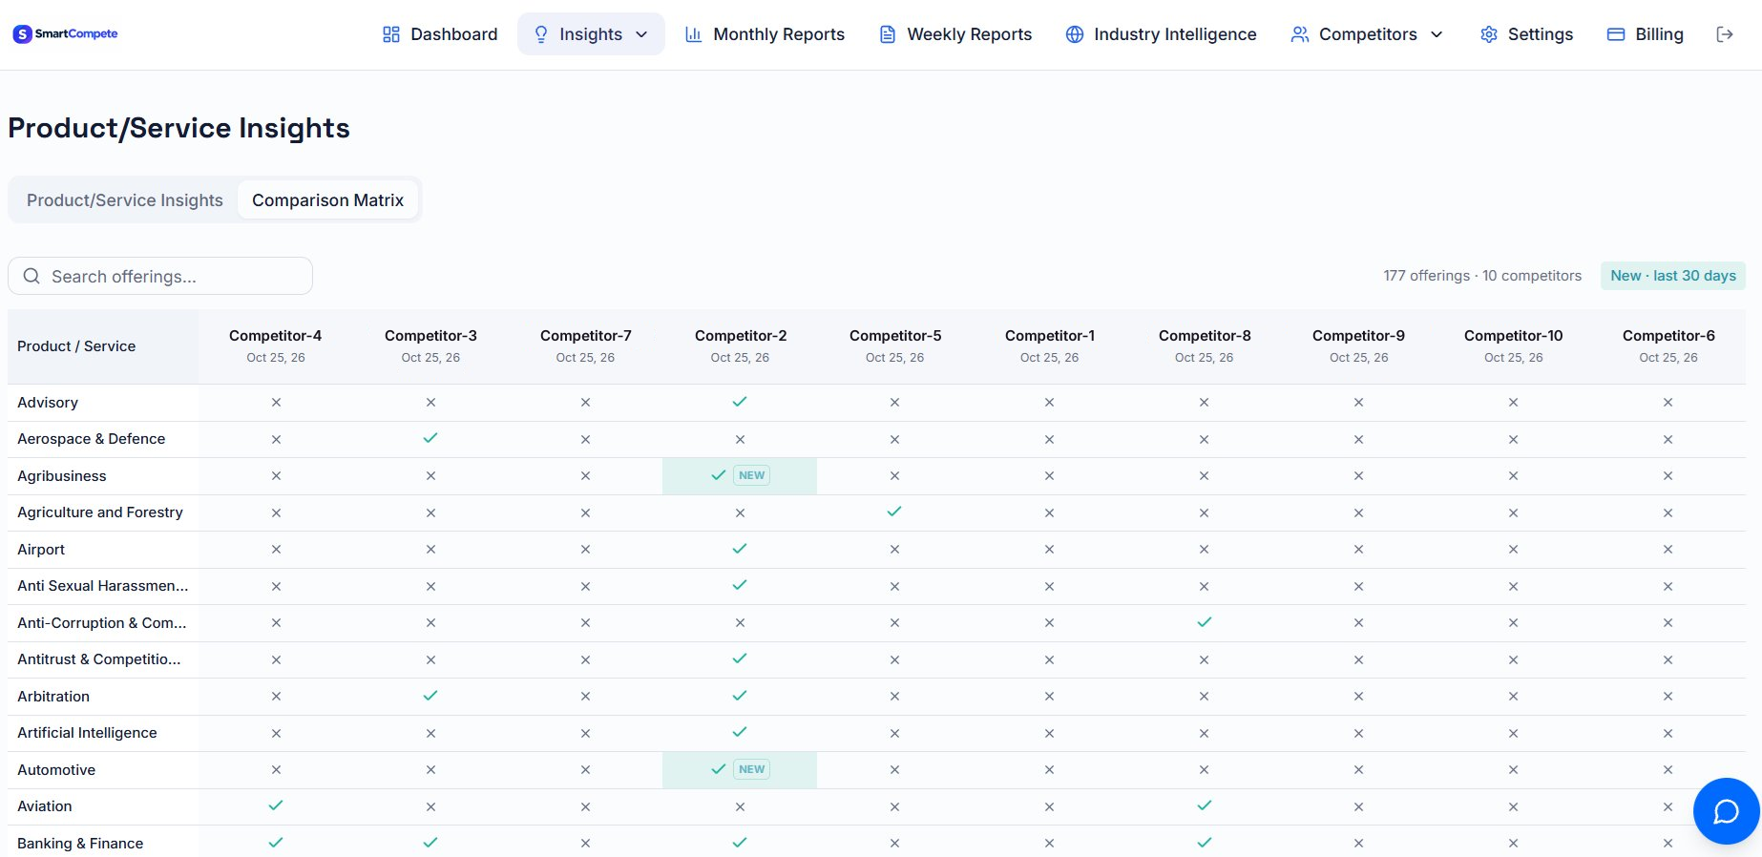Image resolution: width=1762 pixels, height=857 pixels.
Task: Select the Agriculture and Forestry label
Action: (x=100, y=512)
